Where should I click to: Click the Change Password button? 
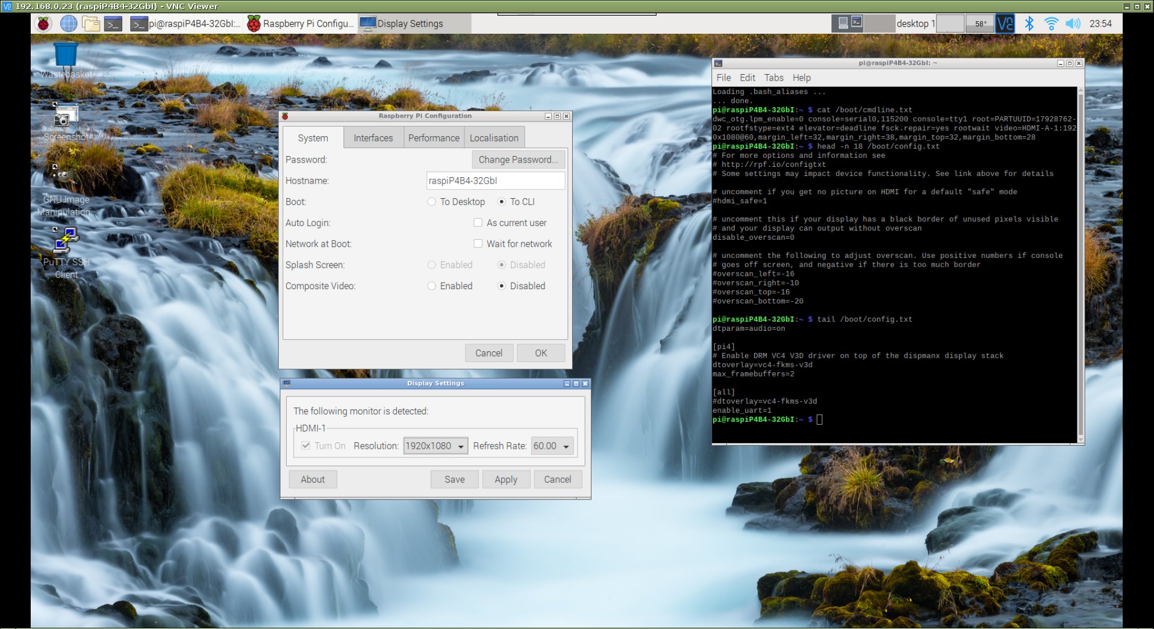[518, 160]
